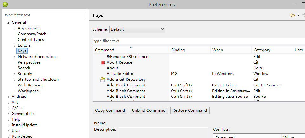Select the Keys preference page
The height and width of the screenshot is (138, 305).
[22, 51]
